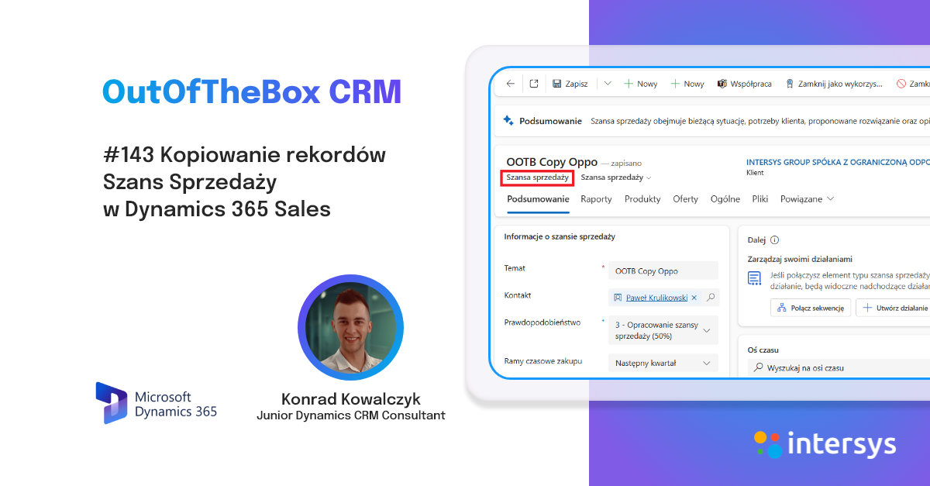Open Paweł Krulikowski contact link

pos(656,297)
